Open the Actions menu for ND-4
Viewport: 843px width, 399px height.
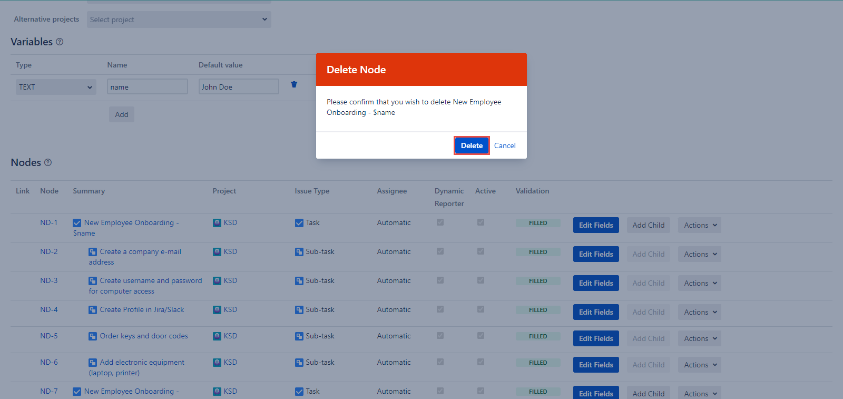(699, 312)
